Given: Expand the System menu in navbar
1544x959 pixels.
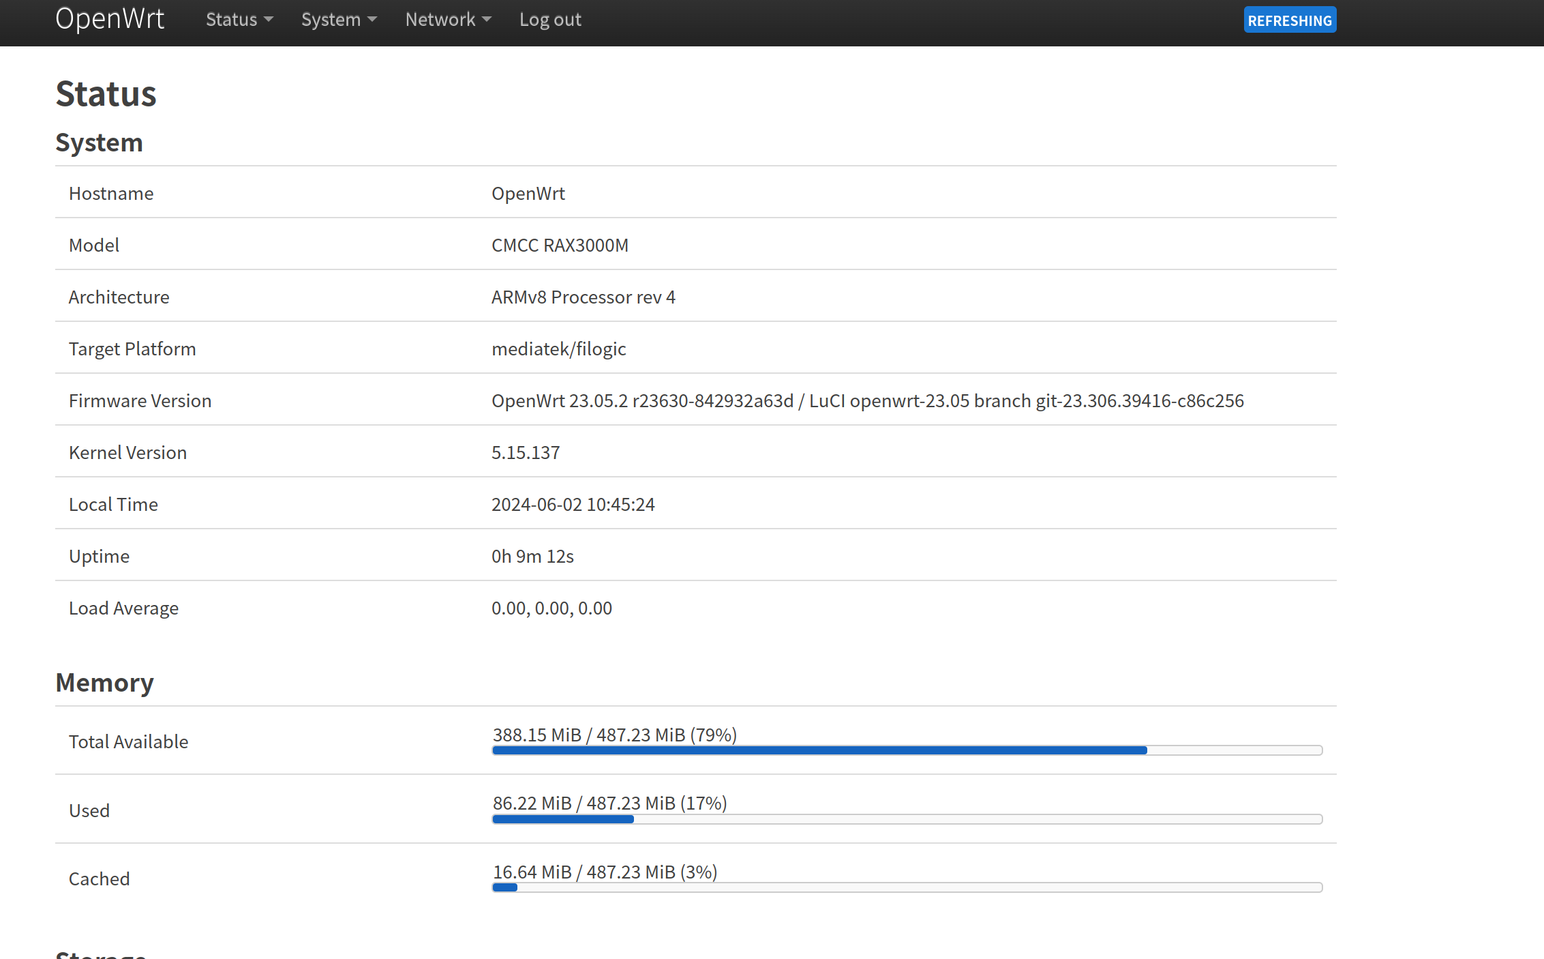Looking at the screenshot, I should [338, 20].
